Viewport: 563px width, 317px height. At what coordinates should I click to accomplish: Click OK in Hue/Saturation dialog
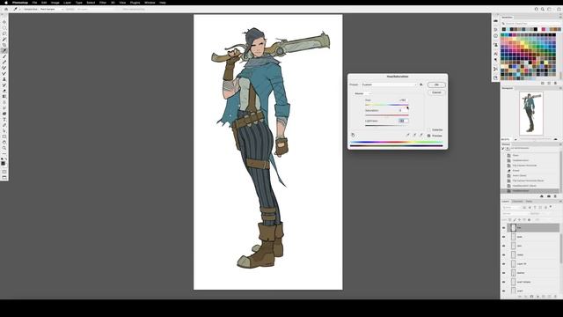[436, 85]
